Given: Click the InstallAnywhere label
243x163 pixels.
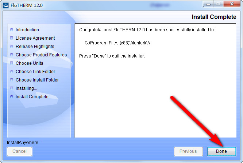Looking at the screenshot, I should pos(23,143).
